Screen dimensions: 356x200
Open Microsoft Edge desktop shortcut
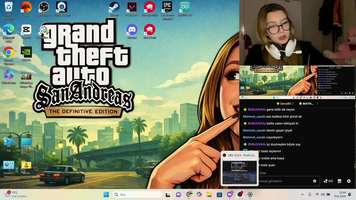pos(9,34)
